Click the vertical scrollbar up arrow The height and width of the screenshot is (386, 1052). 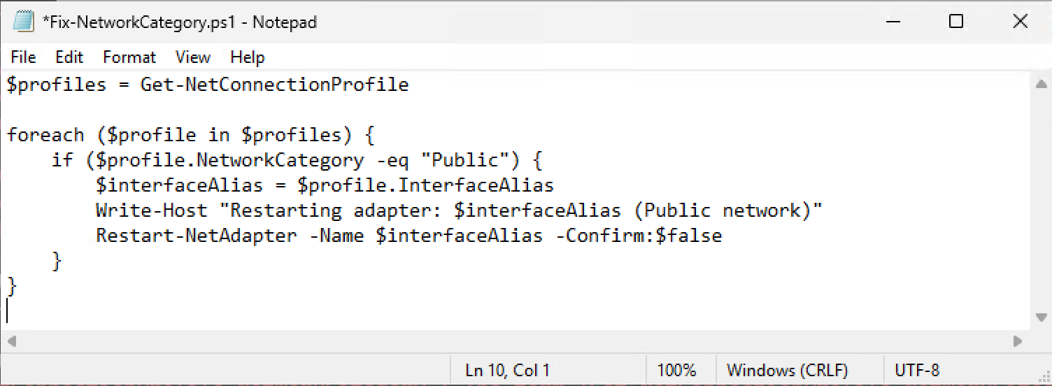pyautogui.click(x=1041, y=84)
